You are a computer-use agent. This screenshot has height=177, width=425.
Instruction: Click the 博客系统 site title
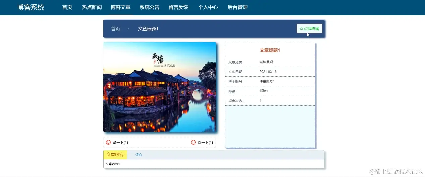click(31, 7)
